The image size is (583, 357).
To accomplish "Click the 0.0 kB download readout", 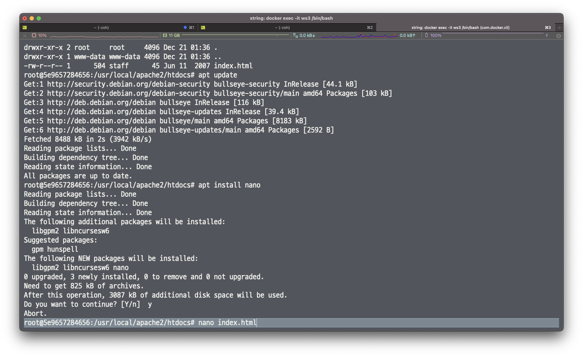I will pos(307,35).
